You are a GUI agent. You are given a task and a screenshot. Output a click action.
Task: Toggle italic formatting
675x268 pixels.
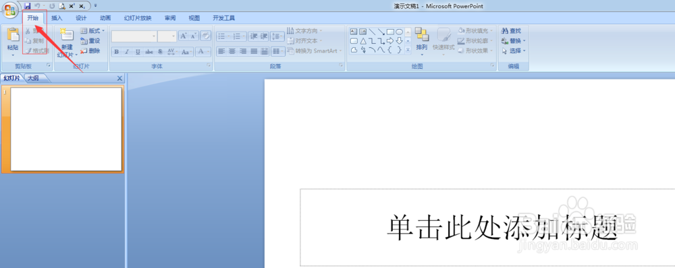point(127,52)
